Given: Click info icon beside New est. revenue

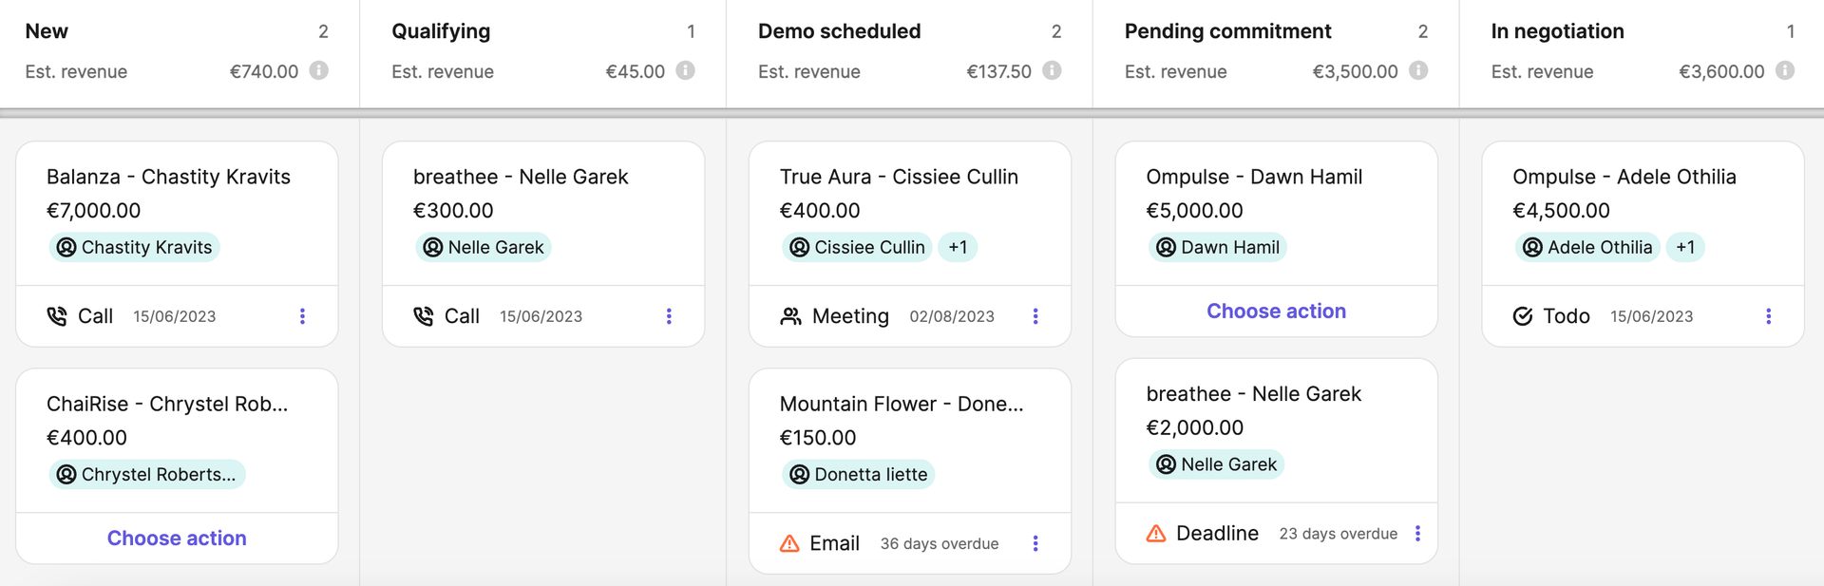Looking at the screenshot, I should [319, 70].
